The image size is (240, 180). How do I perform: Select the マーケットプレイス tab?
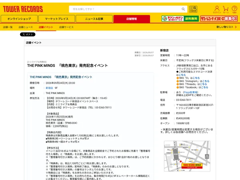pos(57,19)
